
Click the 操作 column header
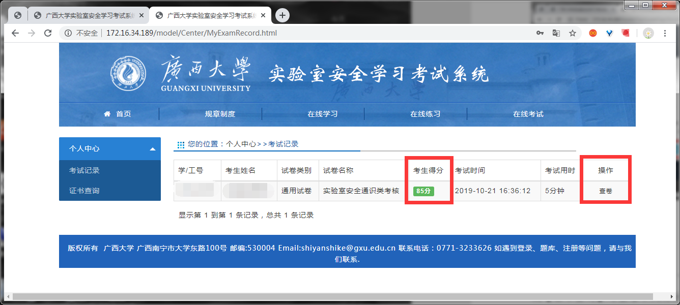coord(606,170)
